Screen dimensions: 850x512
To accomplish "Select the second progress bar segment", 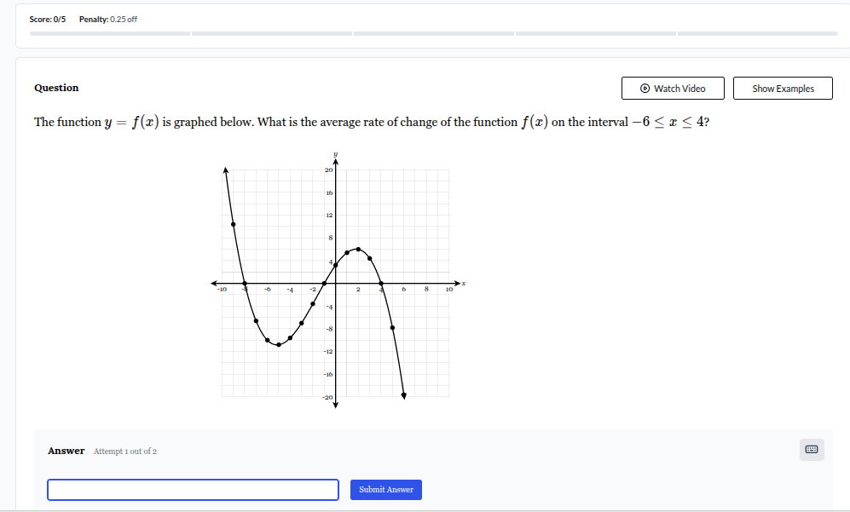I will pos(273,34).
